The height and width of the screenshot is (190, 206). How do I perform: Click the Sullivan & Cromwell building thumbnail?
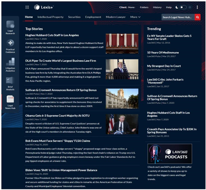[x=122, y=99]
